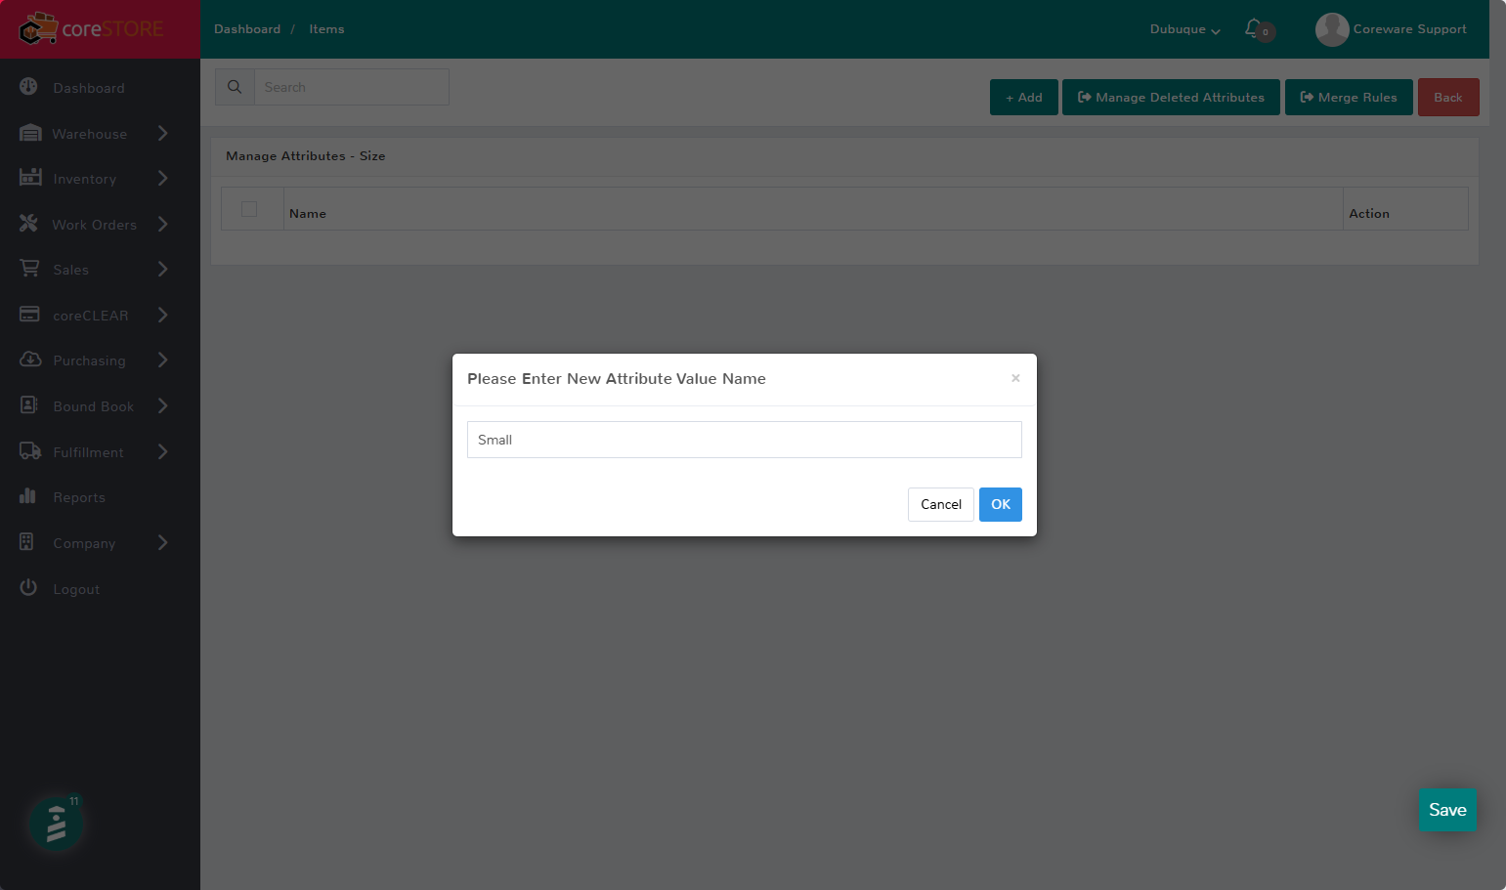Go to Dashboard in the sidebar
This screenshot has width=1506, height=890.
pyautogui.click(x=89, y=88)
